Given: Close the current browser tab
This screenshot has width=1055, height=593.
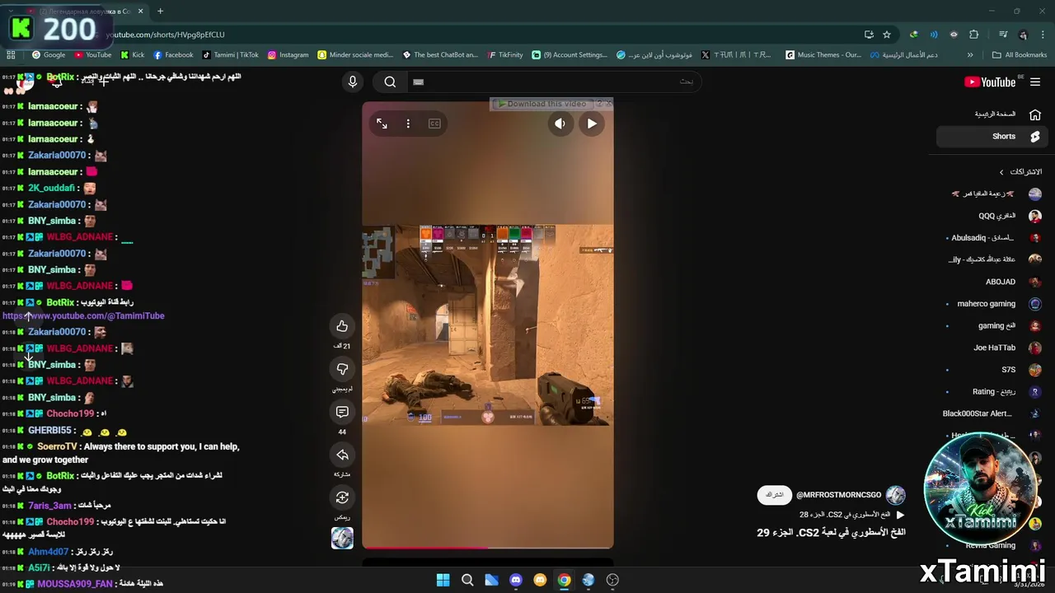Looking at the screenshot, I should point(140,12).
